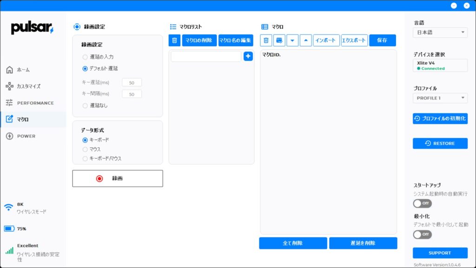Open the PROFILE 1 profile dropdown

tap(440, 98)
